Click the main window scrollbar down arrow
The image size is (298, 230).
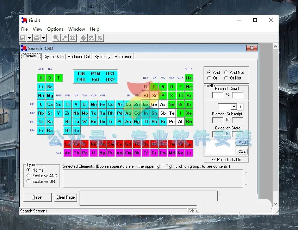pyautogui.click(x=275, y=204)
